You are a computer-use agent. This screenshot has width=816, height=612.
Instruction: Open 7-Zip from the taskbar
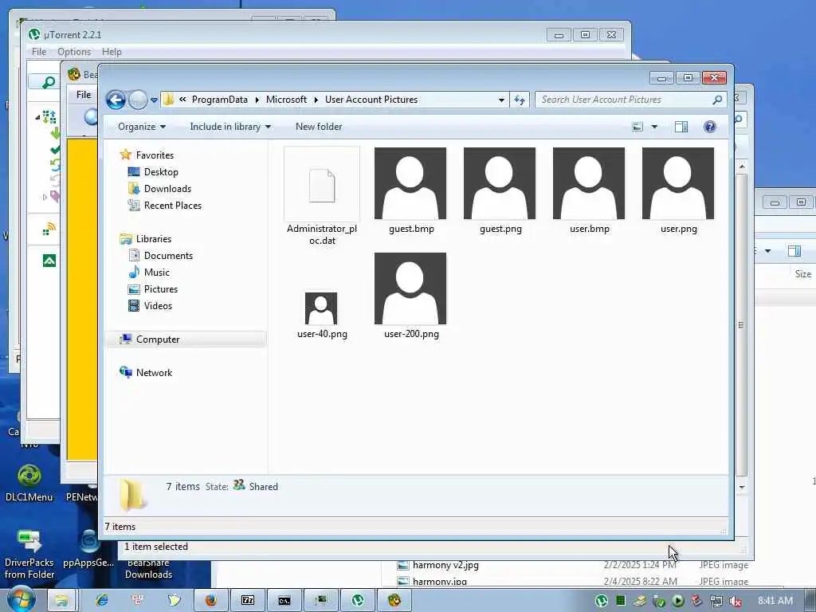pos(248,601)
